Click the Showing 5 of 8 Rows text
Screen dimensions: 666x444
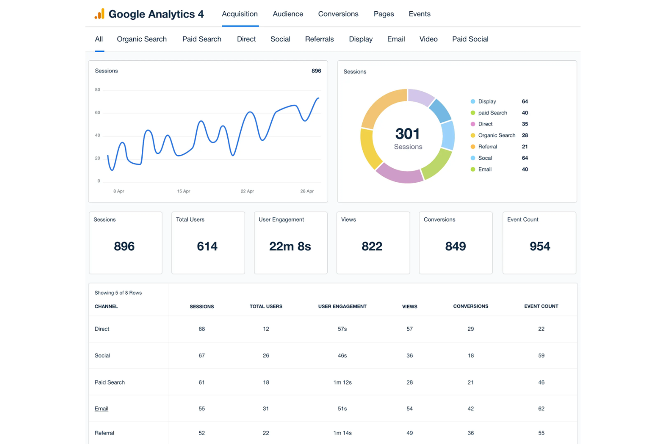118,293
